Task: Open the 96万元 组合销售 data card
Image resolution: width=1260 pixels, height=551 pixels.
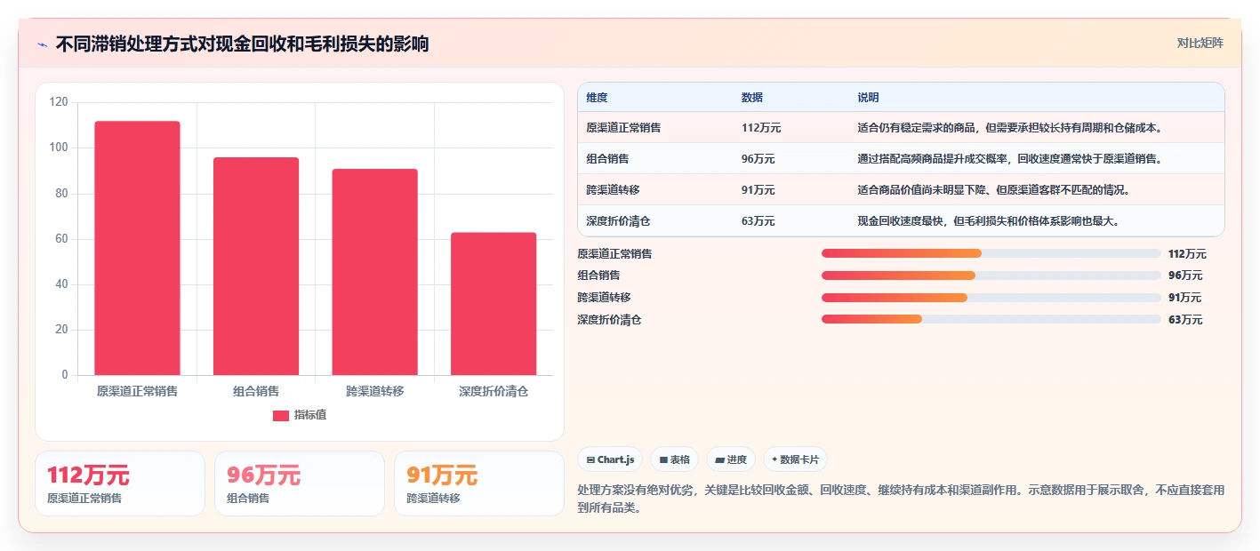Action: tap(300, 483)
